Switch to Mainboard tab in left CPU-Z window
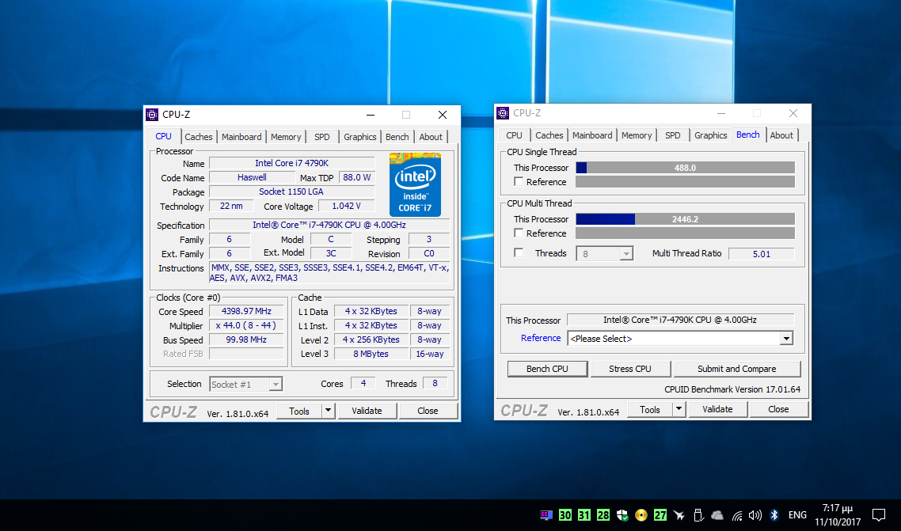This screenshot has width=901, height=531. point(241,137)
